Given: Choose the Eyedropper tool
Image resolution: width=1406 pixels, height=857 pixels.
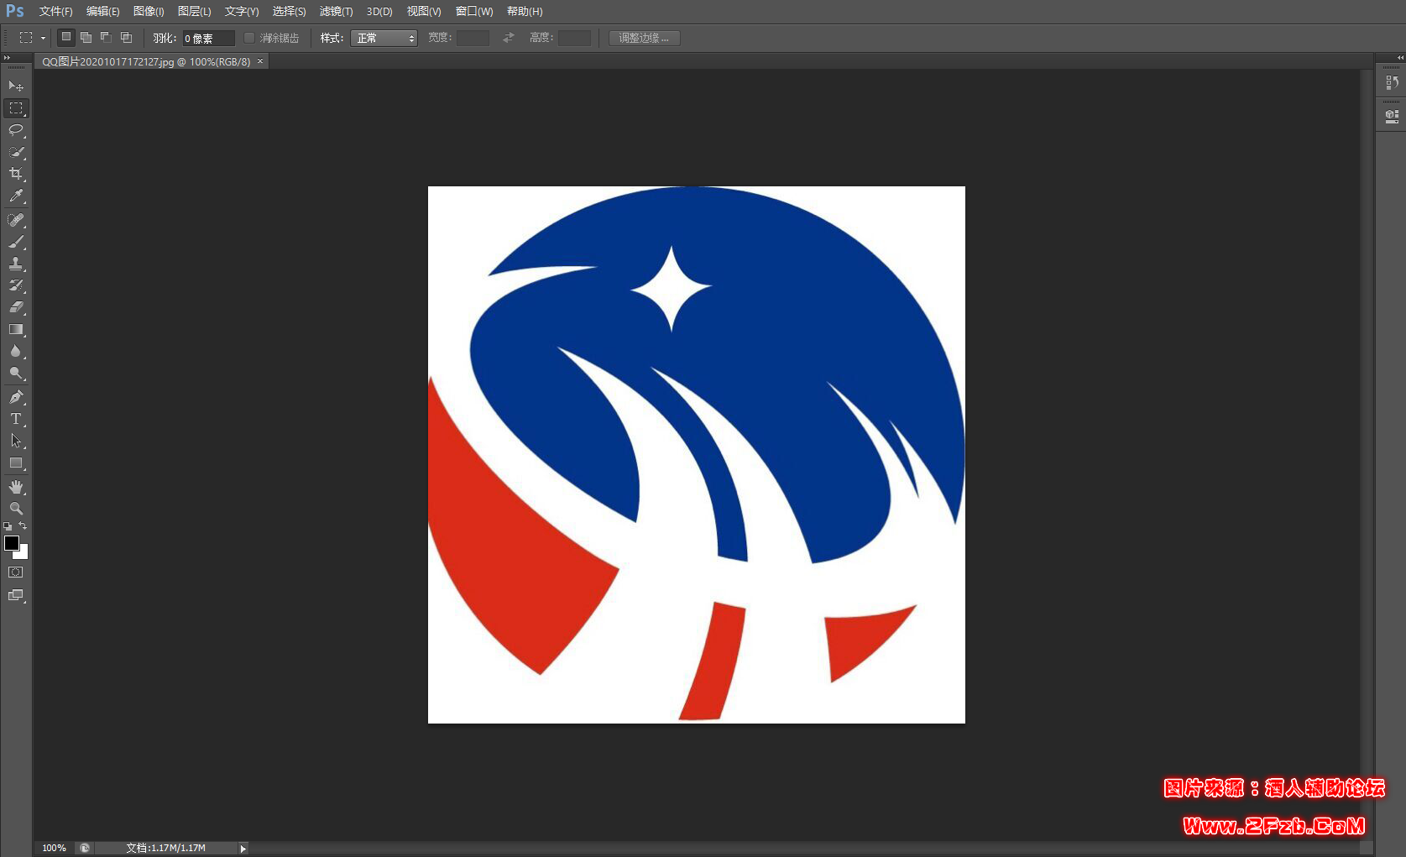Looking at the screenshot, I should pyautogui.click(x=15, y=196).
